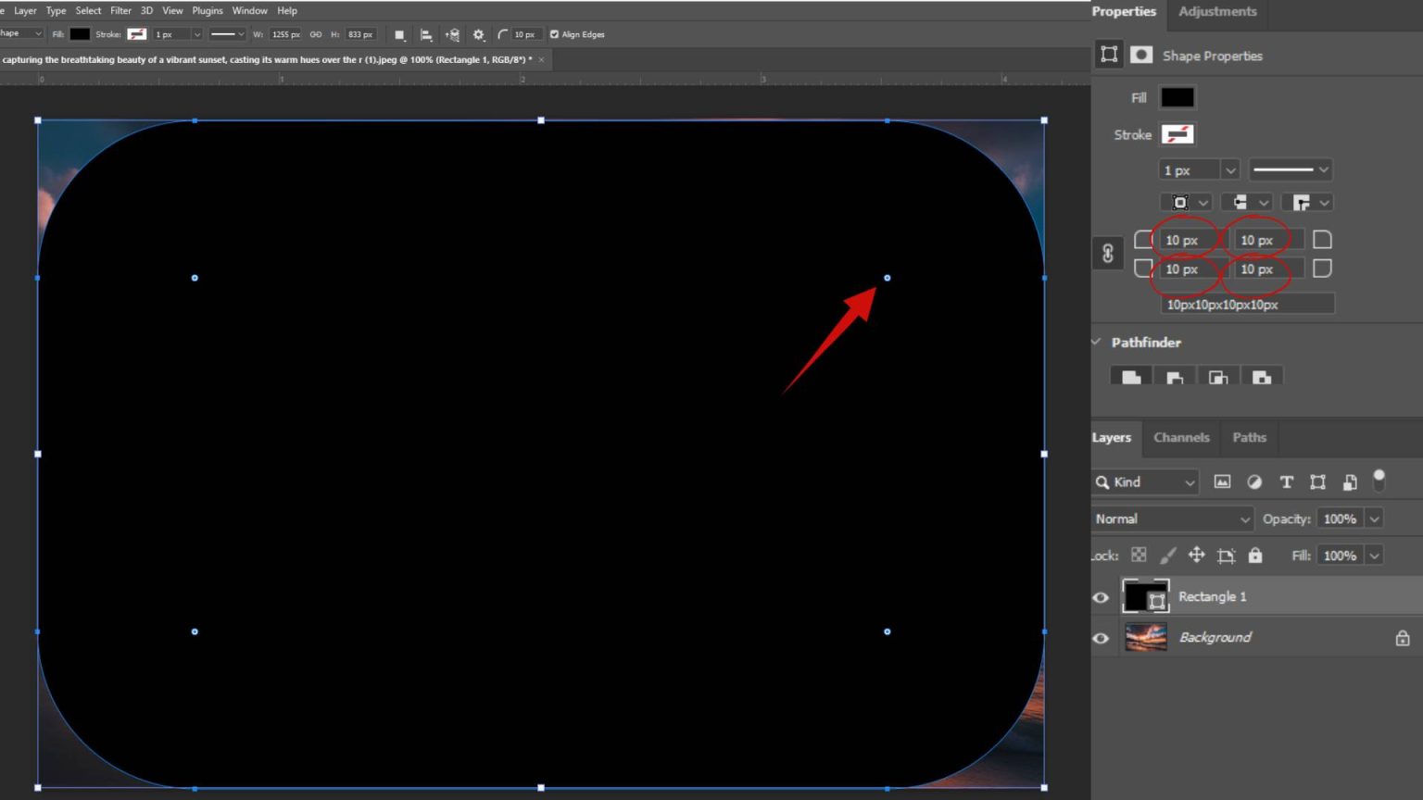Click the lock transparency icon in Layers panel
This screenshot has height=800, width=1423.
tap(1139, 555)
